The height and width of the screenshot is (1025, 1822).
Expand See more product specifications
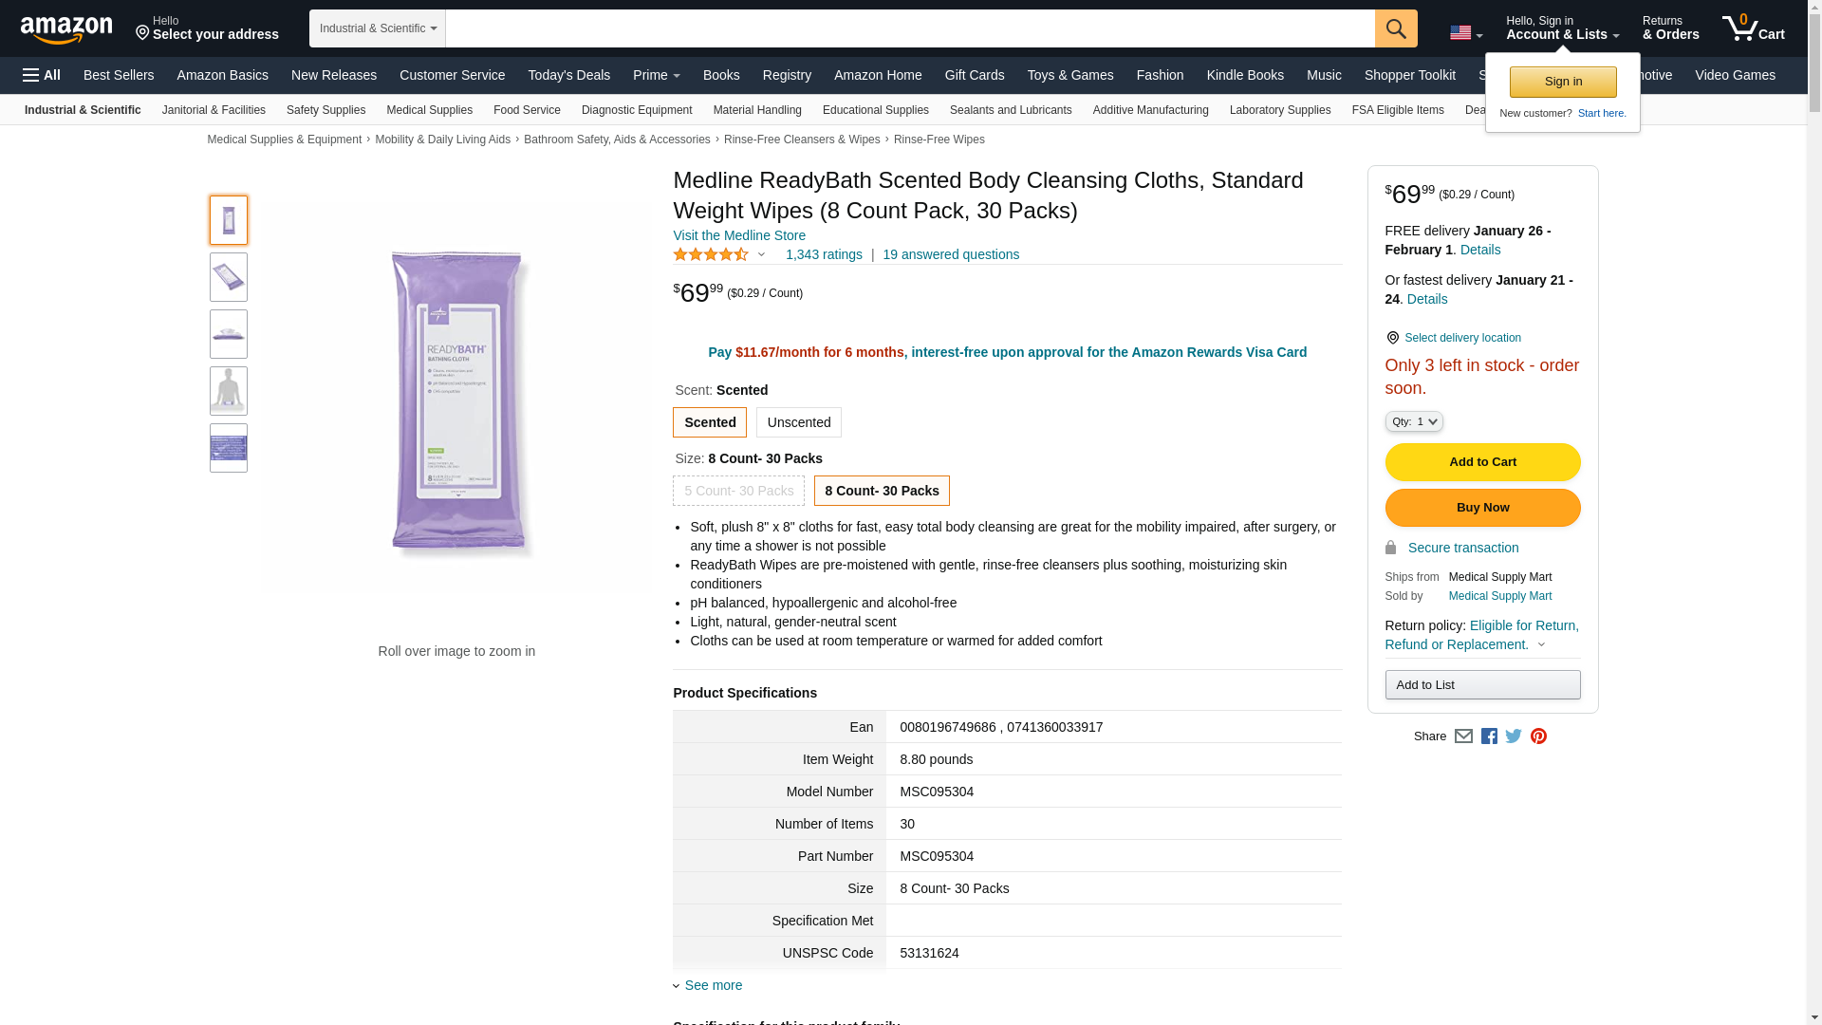tap(713, 985)
